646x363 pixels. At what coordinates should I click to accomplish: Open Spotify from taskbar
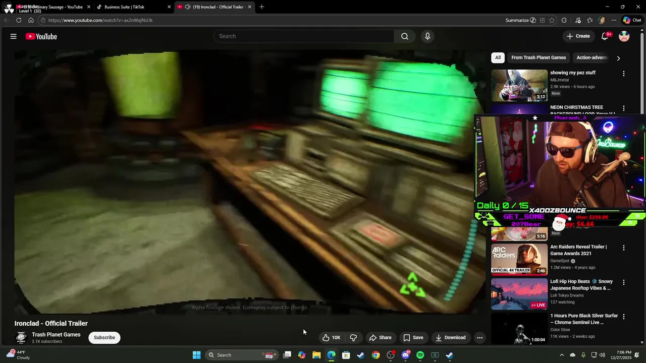point(420,355)
